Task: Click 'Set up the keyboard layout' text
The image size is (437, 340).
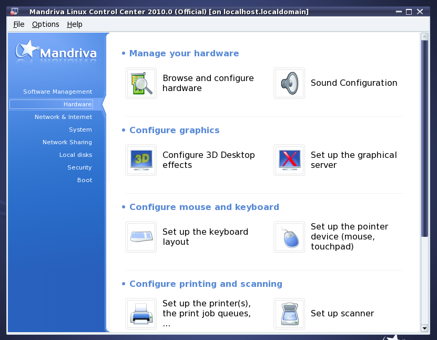Action: [x=205, y=237]
